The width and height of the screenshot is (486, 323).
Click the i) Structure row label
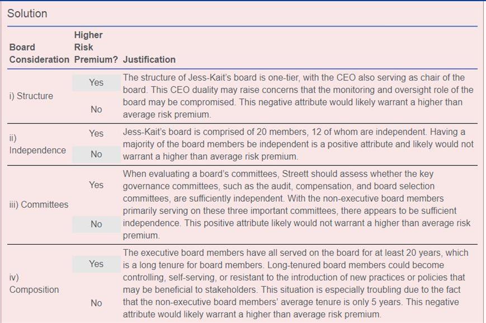click(31, 96)
